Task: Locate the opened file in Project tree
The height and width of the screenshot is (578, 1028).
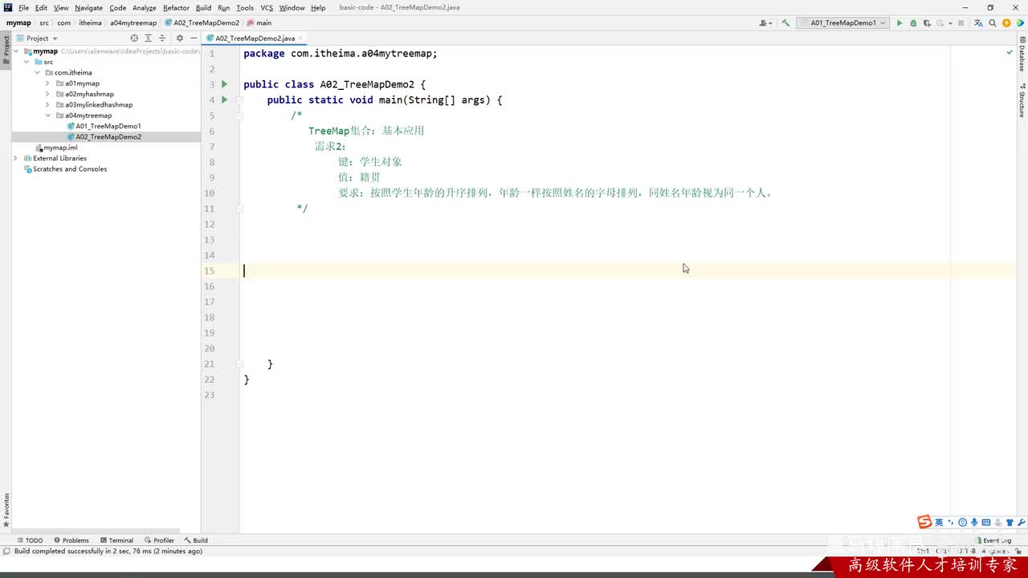Action: click(134, 38)
